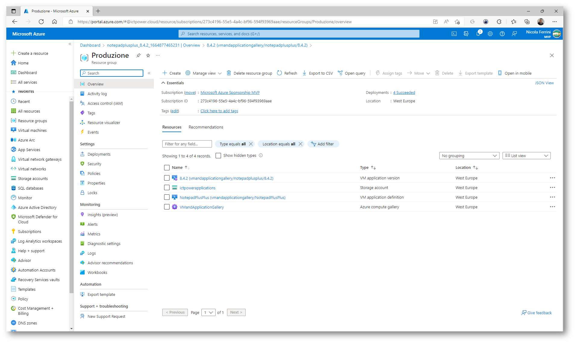Check the 8.4.2 VM application version row
The width and height of the screenshot is (576, 344).
pyautogui.click(x=167, y=178)
